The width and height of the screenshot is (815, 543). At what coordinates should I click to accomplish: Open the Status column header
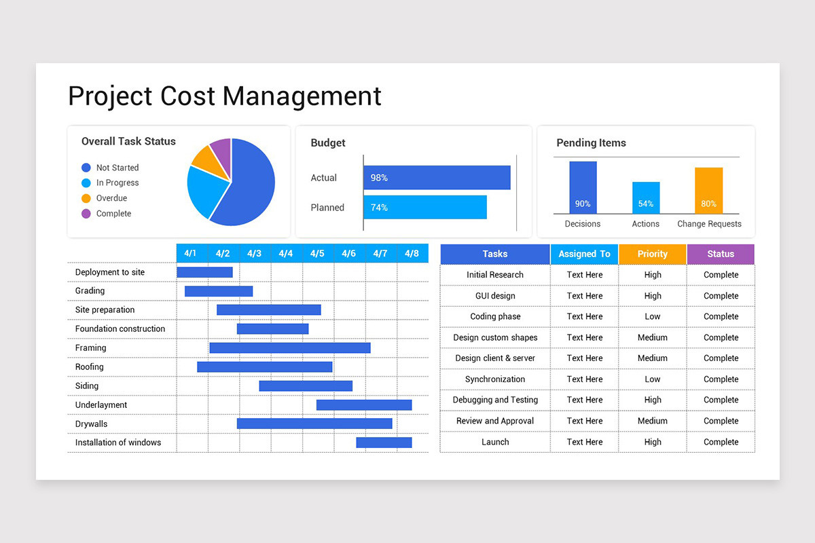pos(720,254)
